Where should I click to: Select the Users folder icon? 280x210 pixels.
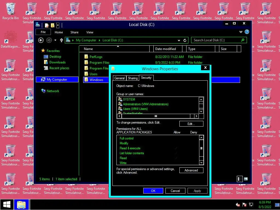pyautogui.click(x=86, y=74)
